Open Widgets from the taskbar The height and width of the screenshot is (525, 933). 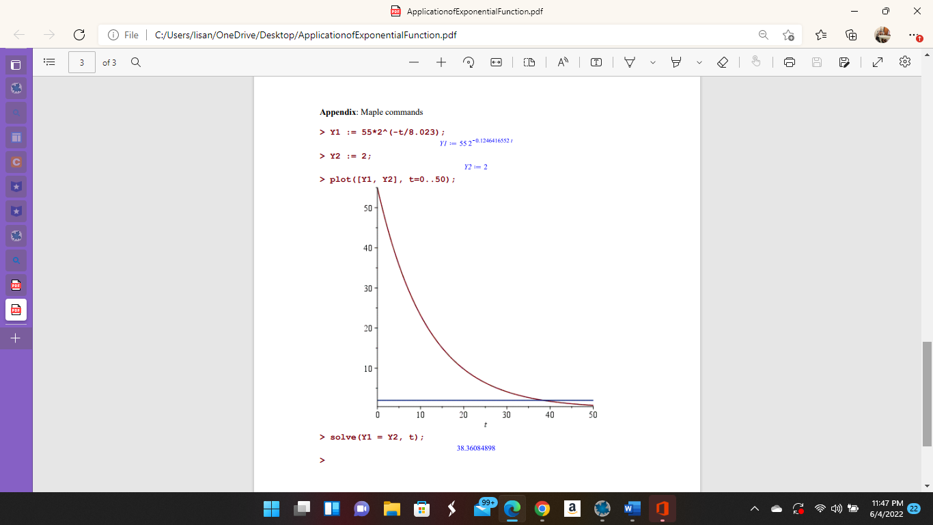(332, 509)
